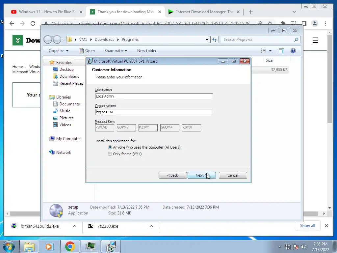Show hidden tray icons arrow
The width and height of the screenshot is (337, 253).
(280, 247)
